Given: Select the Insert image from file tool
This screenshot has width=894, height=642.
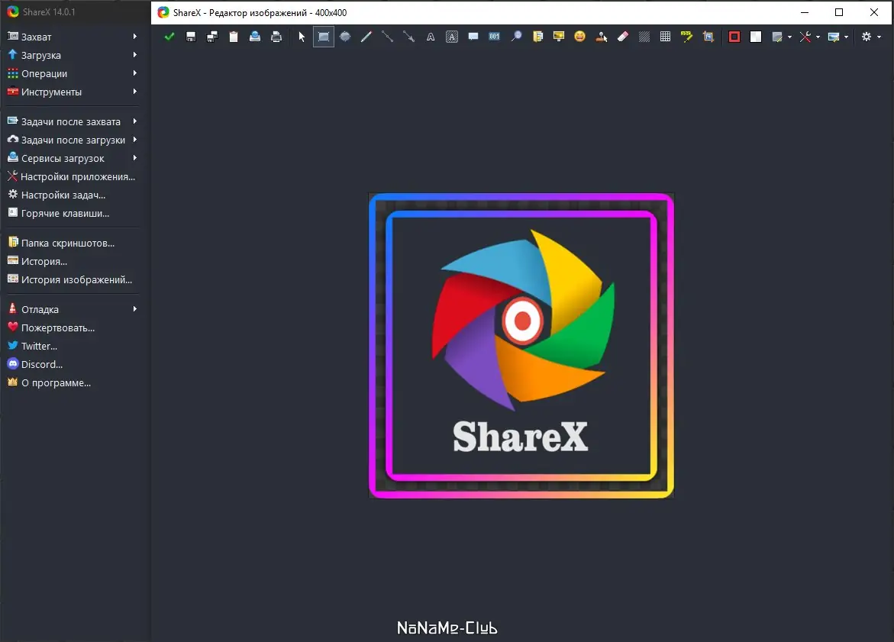Looking at the screenshot, I should coord(537,37).
